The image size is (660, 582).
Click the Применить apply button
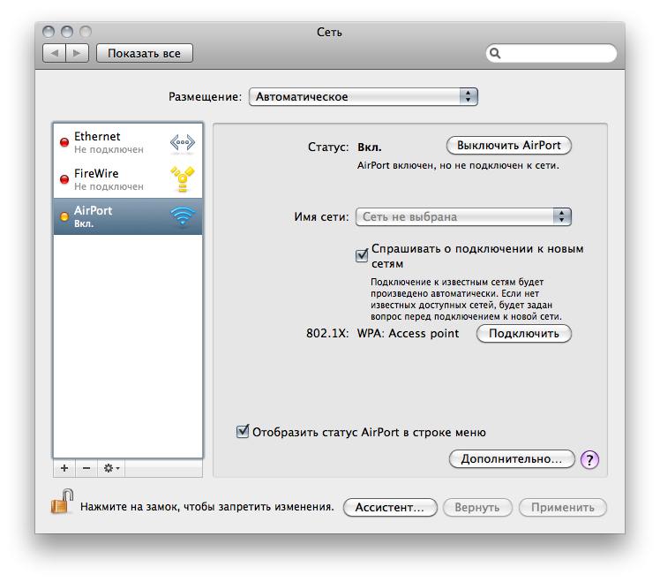[563, 508]
